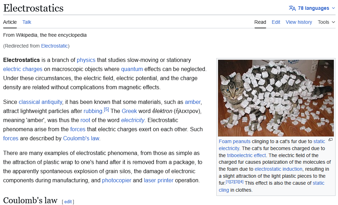The image size is (338, 205).
Task: Open the physics link
Action: pyautogui.click(x=86, y=60)
